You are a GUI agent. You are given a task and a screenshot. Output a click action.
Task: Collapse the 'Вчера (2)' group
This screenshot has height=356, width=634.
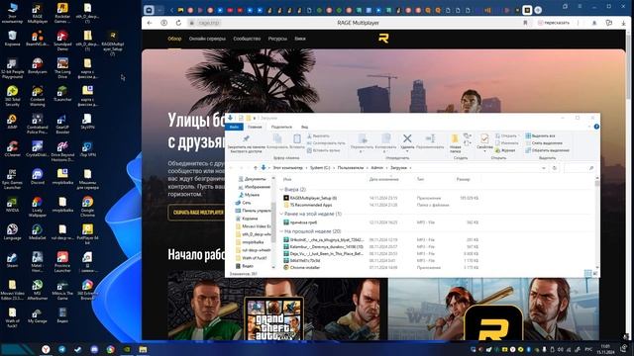pyautogui.click(x=281, y=189)
